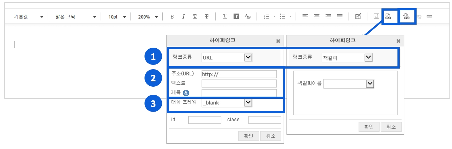Apply italic formatting
This screenshot has width=452, height=149.
tap(183, 17)
